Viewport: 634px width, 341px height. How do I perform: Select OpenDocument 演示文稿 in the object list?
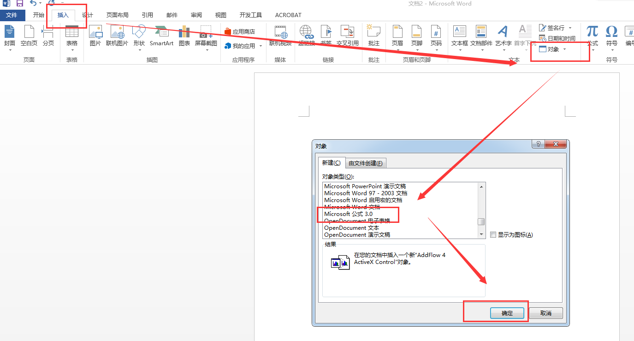click(400, 235)
